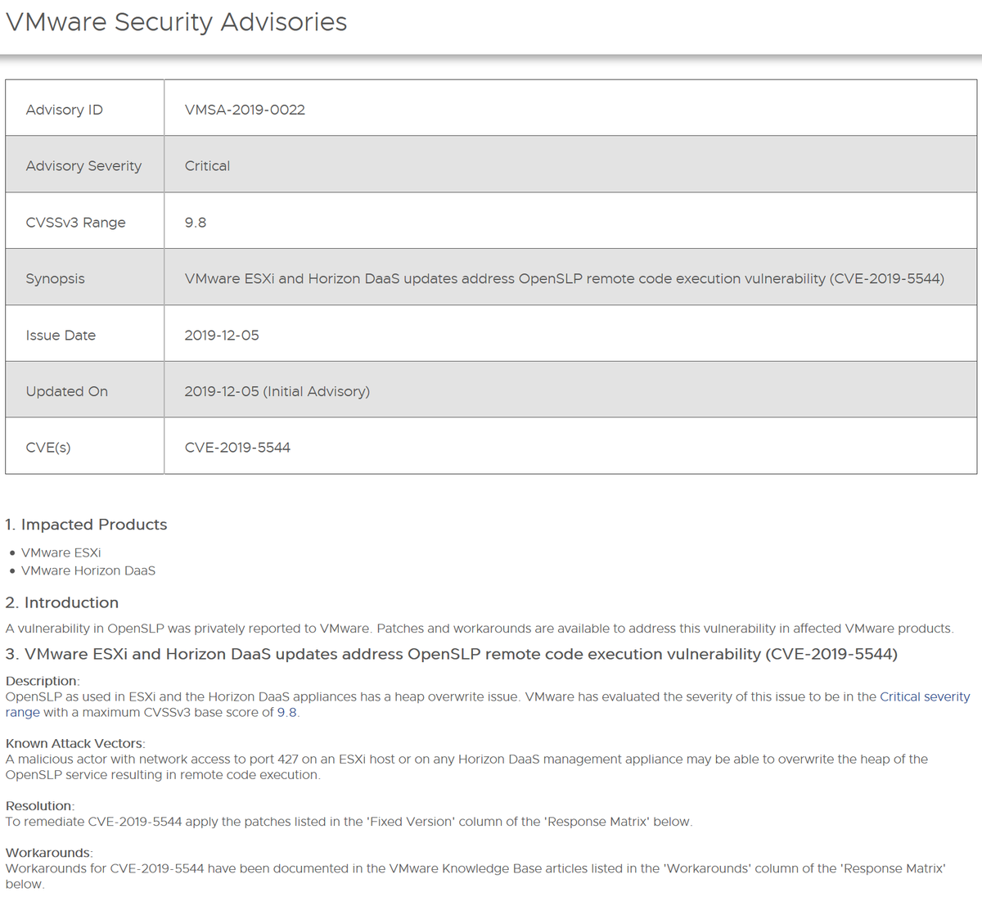Select the Critical severity value
This screenshot has height=897, width=982.
(x=207, y=166)
